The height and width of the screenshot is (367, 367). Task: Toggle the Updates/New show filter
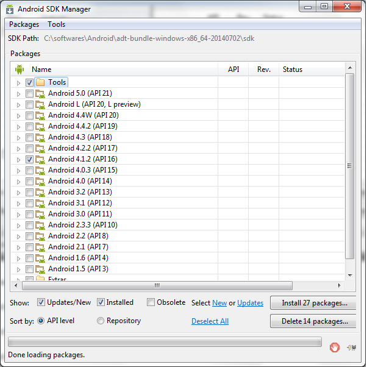41,302
